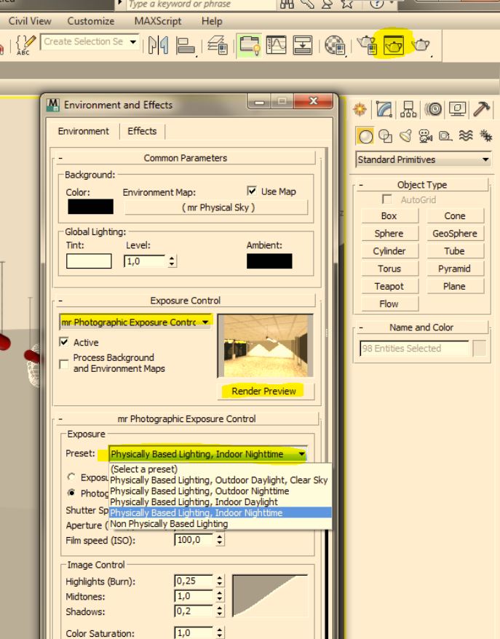Click the Global Lighting Level field

[x=145, y=261]
